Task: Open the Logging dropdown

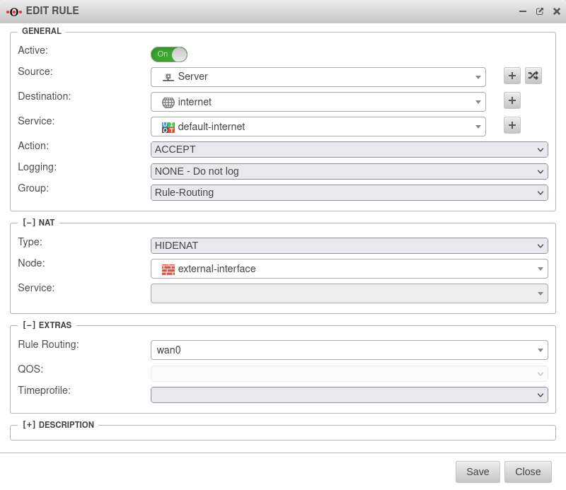Action: click(349, 171)
